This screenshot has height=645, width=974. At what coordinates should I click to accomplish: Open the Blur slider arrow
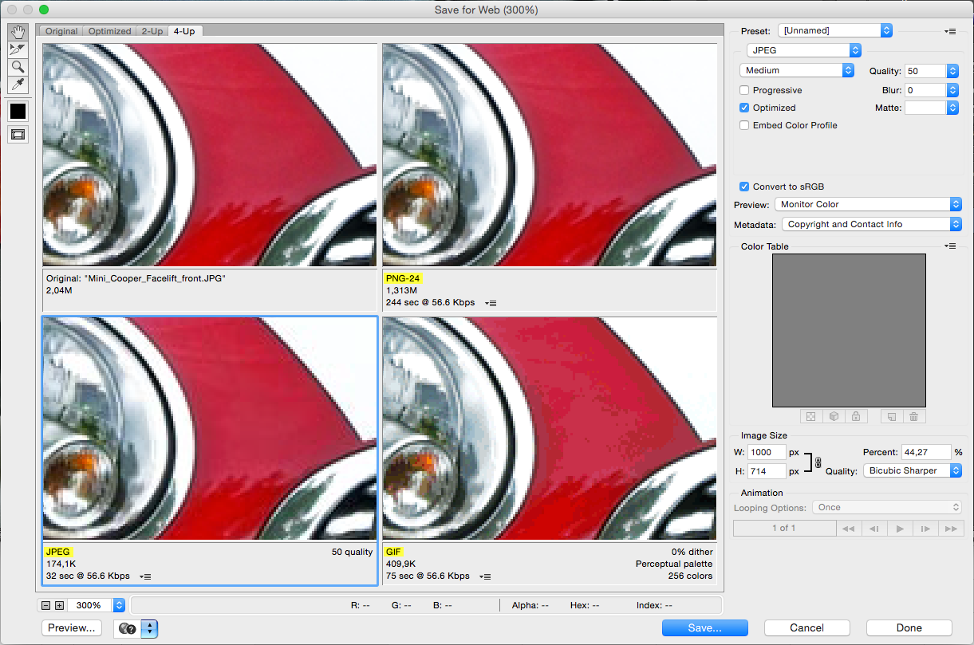(x=952, y=90)
